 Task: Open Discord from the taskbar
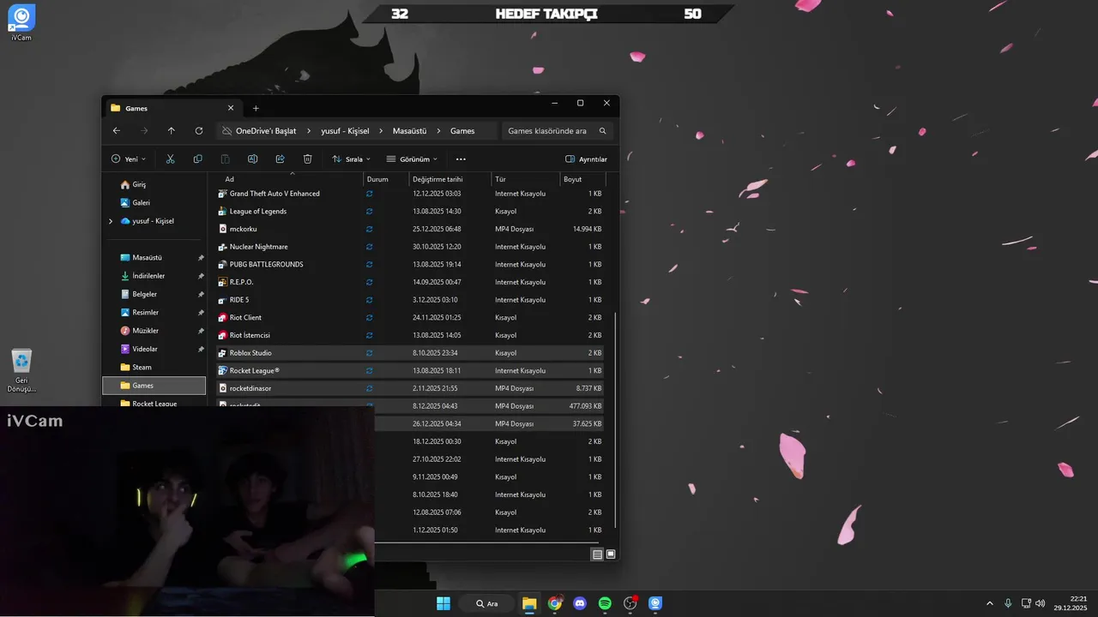click(580, 603)
